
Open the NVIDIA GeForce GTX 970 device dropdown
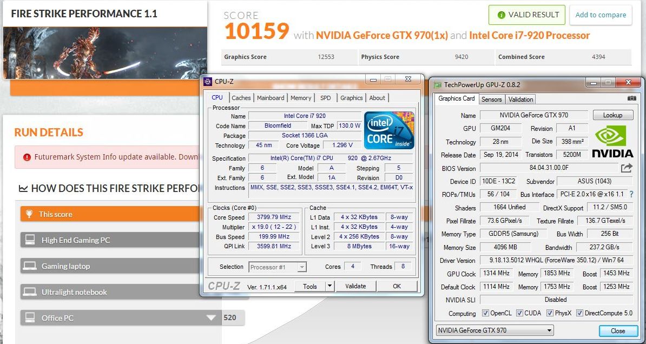[495, 330]
